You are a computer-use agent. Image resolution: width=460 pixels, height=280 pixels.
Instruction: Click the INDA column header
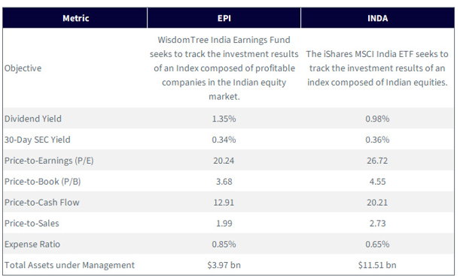click(378, 18)
